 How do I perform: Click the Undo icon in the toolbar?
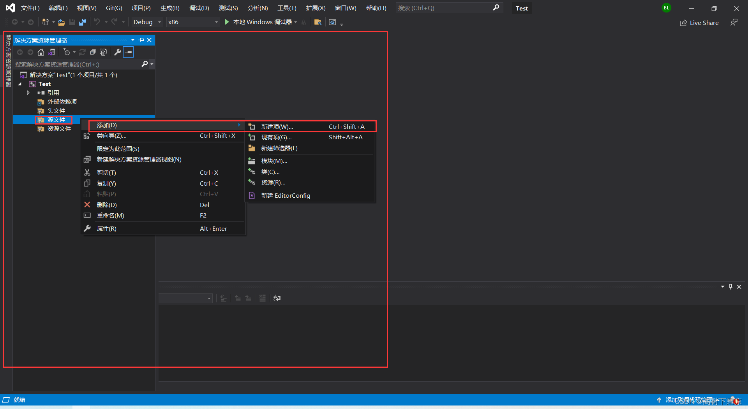98,22
